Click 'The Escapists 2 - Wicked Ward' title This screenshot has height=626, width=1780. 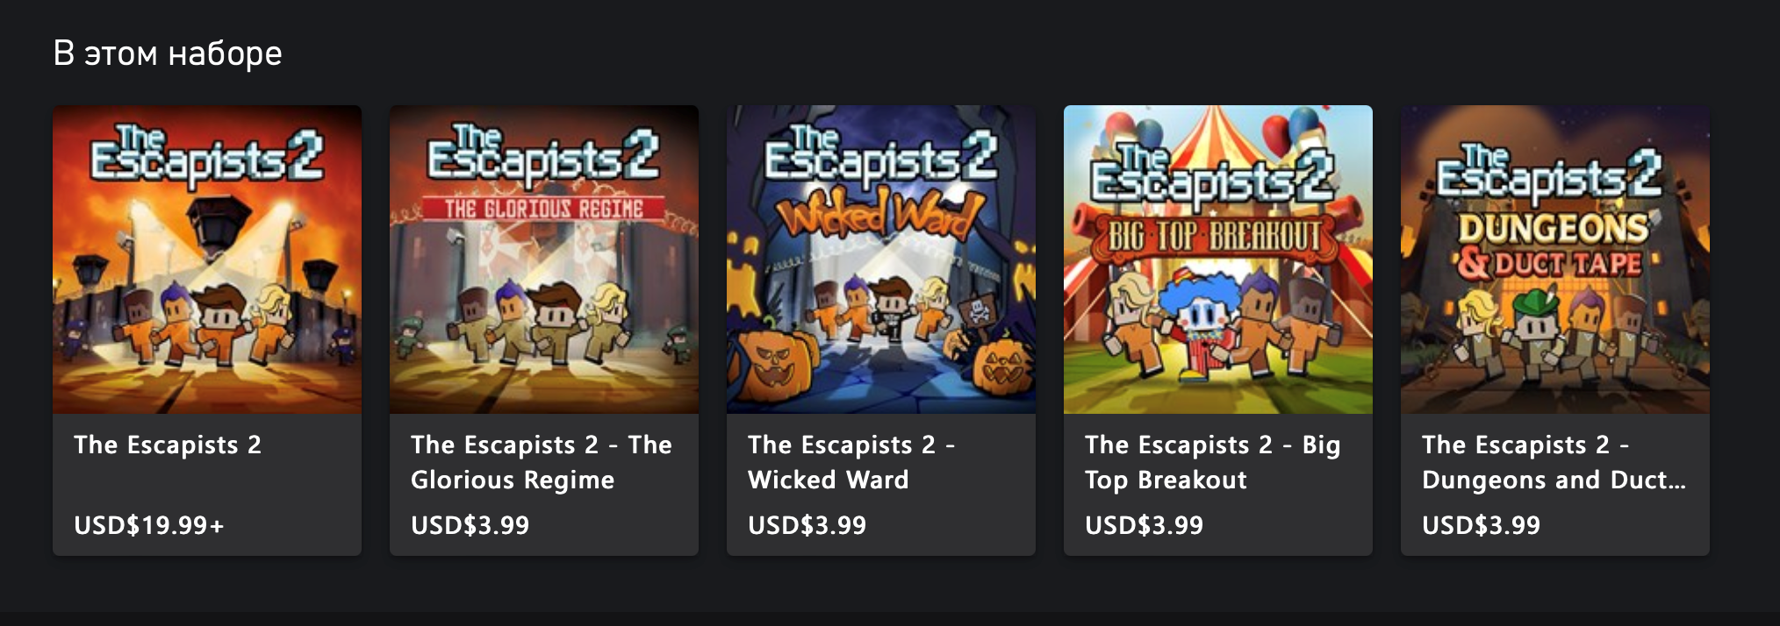(851, 463)
